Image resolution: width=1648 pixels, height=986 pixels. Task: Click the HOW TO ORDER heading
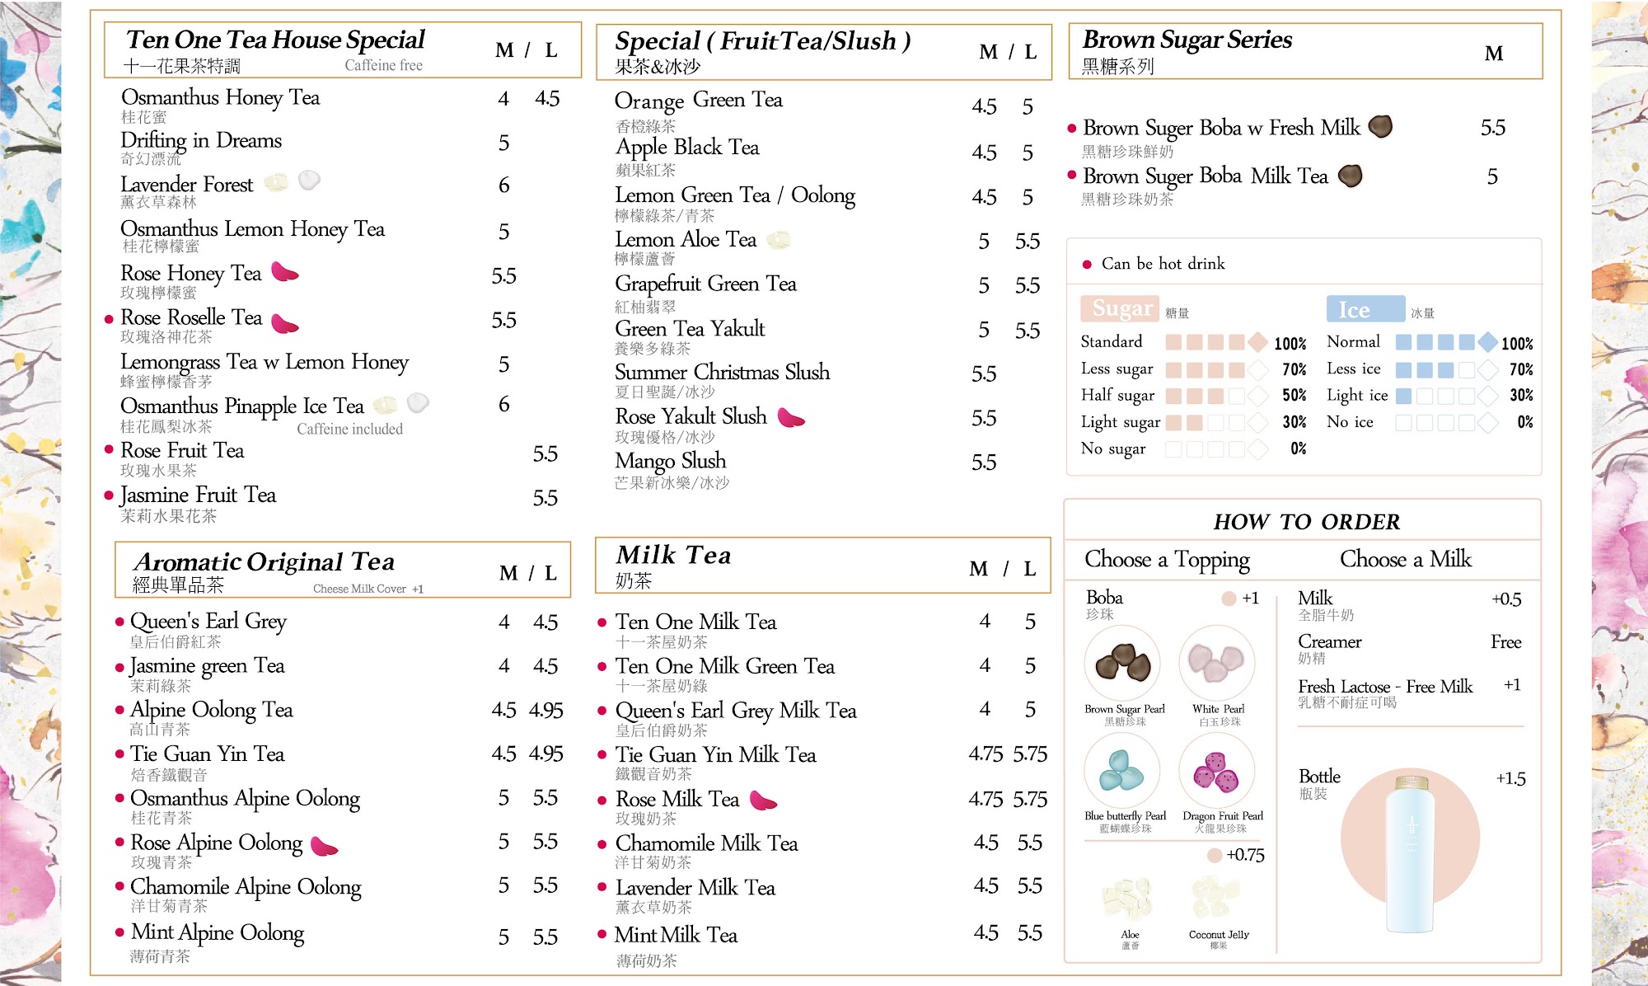tap(1306, 522)
